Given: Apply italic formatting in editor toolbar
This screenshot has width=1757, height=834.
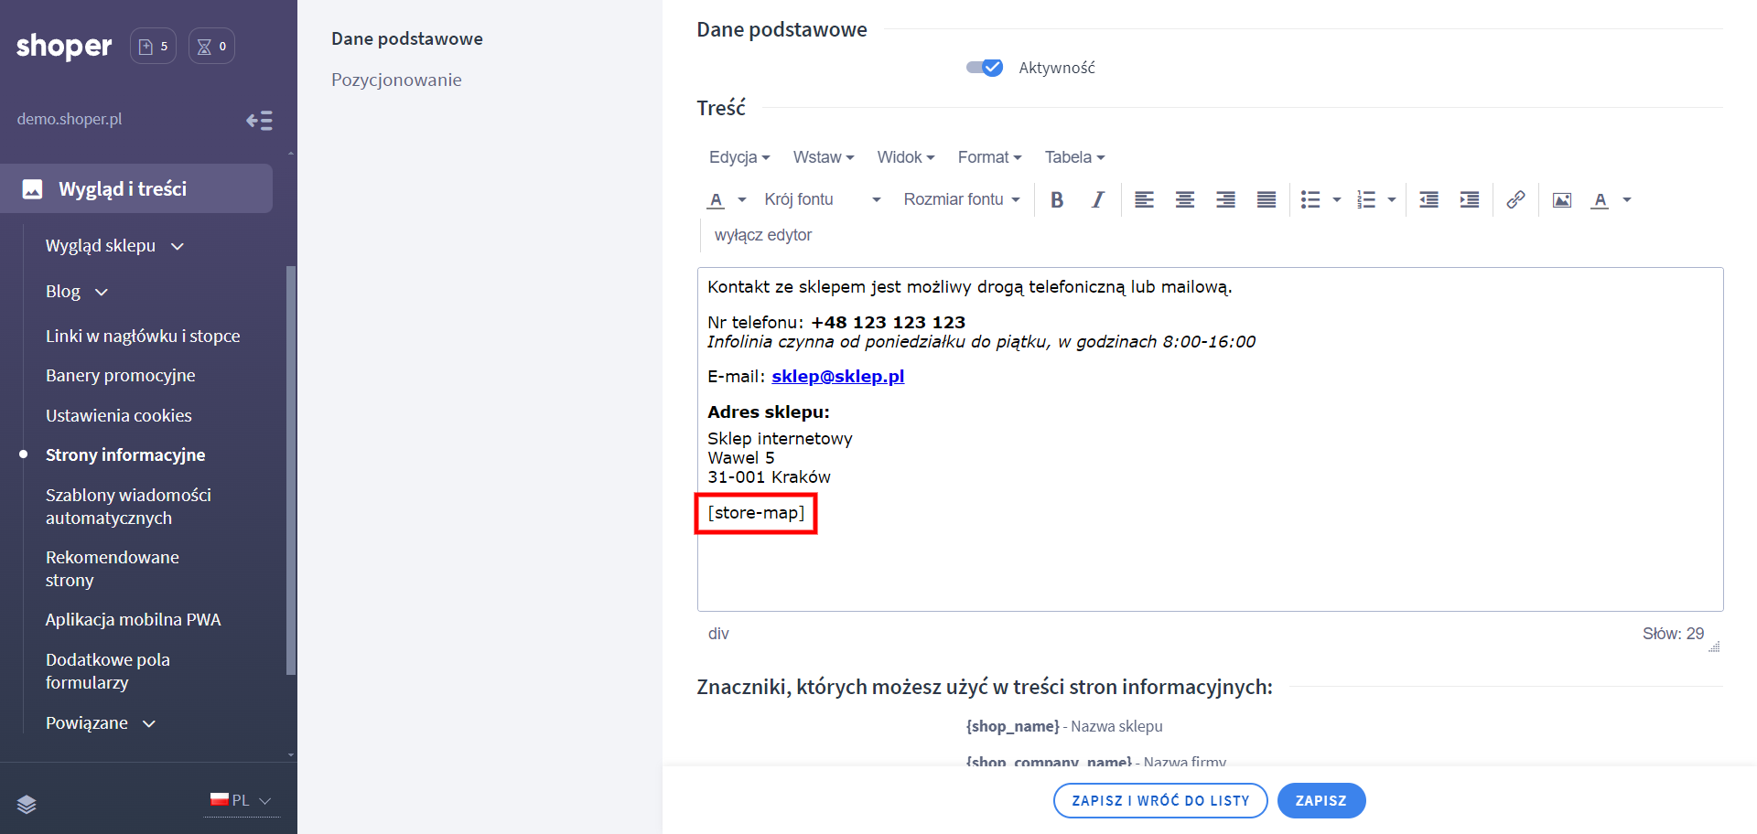Looking at the screenshot, I should point(1097,200).
